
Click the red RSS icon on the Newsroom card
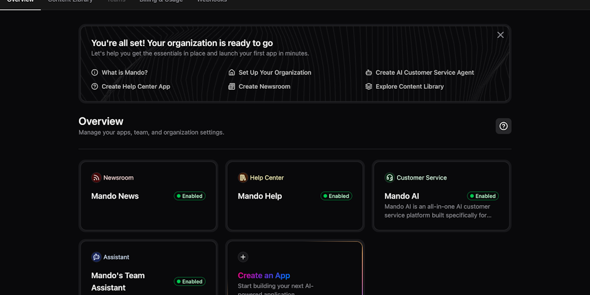point(96,177)
